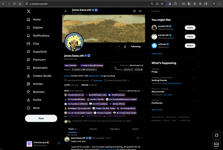Viewport: 223px width, 150px height.
Task: Open options for Smiling Friends trend
Action: (x=194, y=78)
